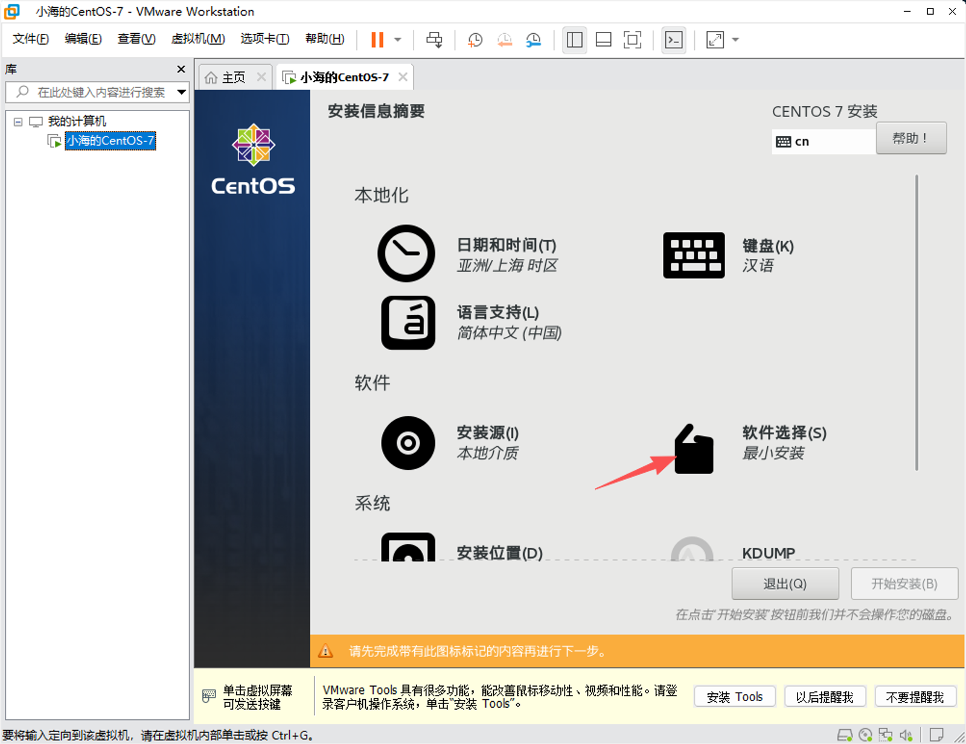Open the keyboard settings icon

tap(694, 255)
